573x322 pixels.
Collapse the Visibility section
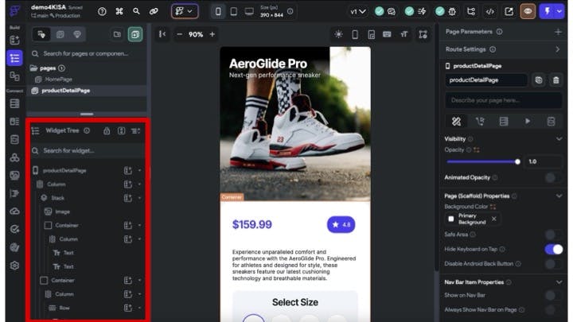[x=559, y=139]
